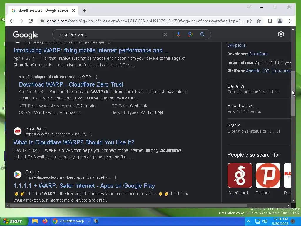Open the Cloudflare developer link
Screen dimensions: 301x226
[258, 54]
